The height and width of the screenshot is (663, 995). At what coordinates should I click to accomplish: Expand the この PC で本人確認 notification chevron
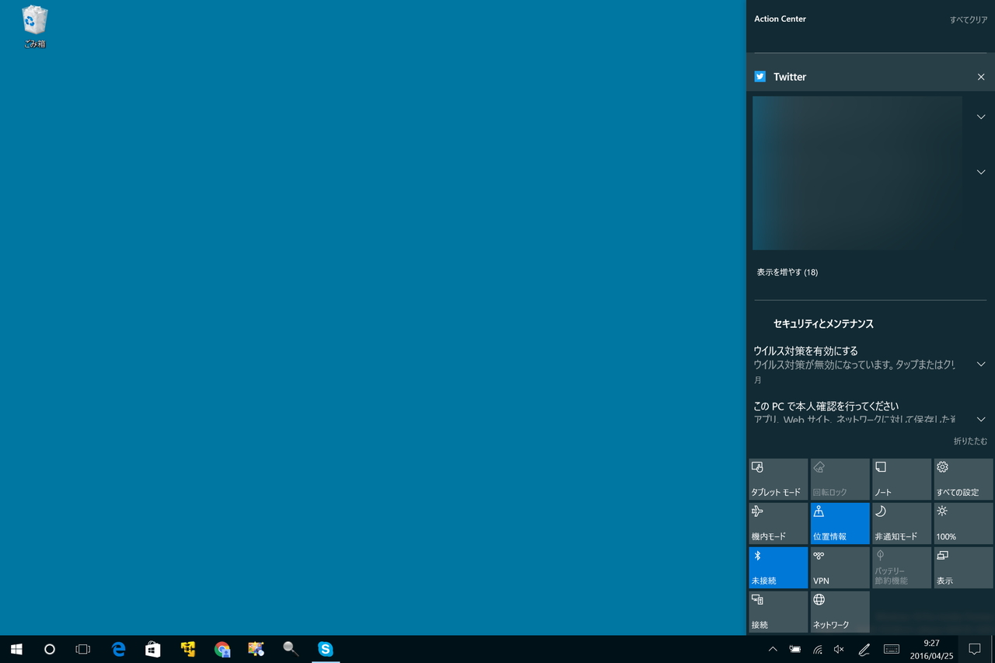click(x=981, y=419)
